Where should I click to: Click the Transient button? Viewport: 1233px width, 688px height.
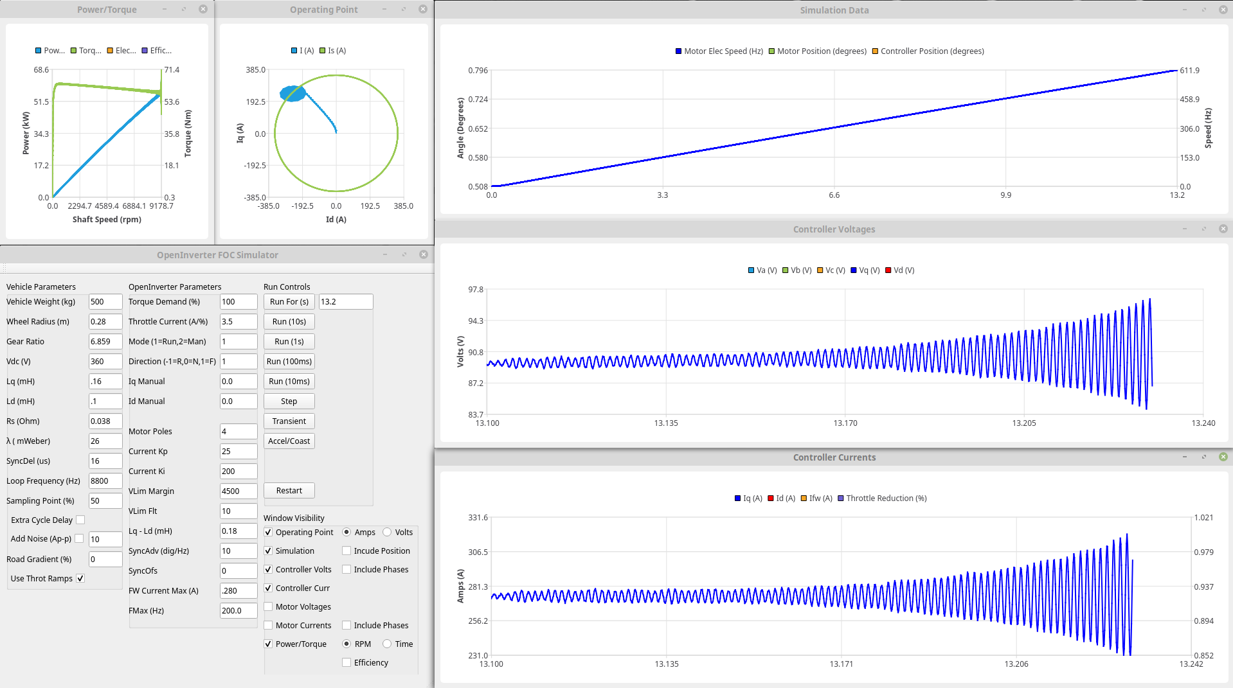[x=289, y=421]
